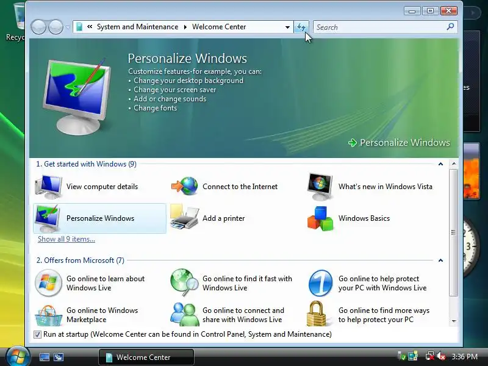This screenshot has width=488, height=366.
Task: Click the Add a printer label
Action: point(224,218)
